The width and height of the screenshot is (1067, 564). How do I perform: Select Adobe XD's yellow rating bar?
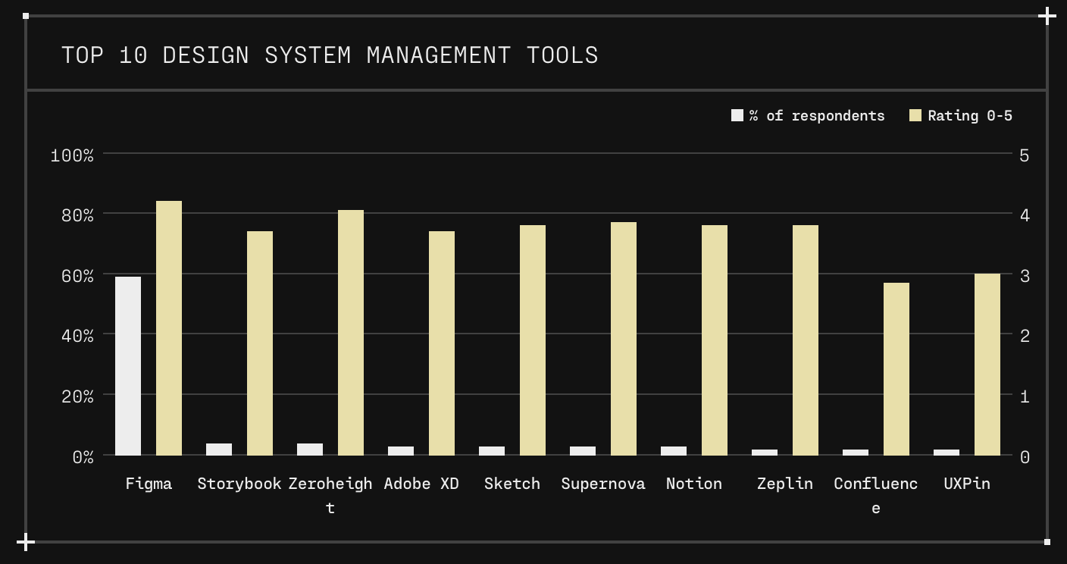[442, 343]
